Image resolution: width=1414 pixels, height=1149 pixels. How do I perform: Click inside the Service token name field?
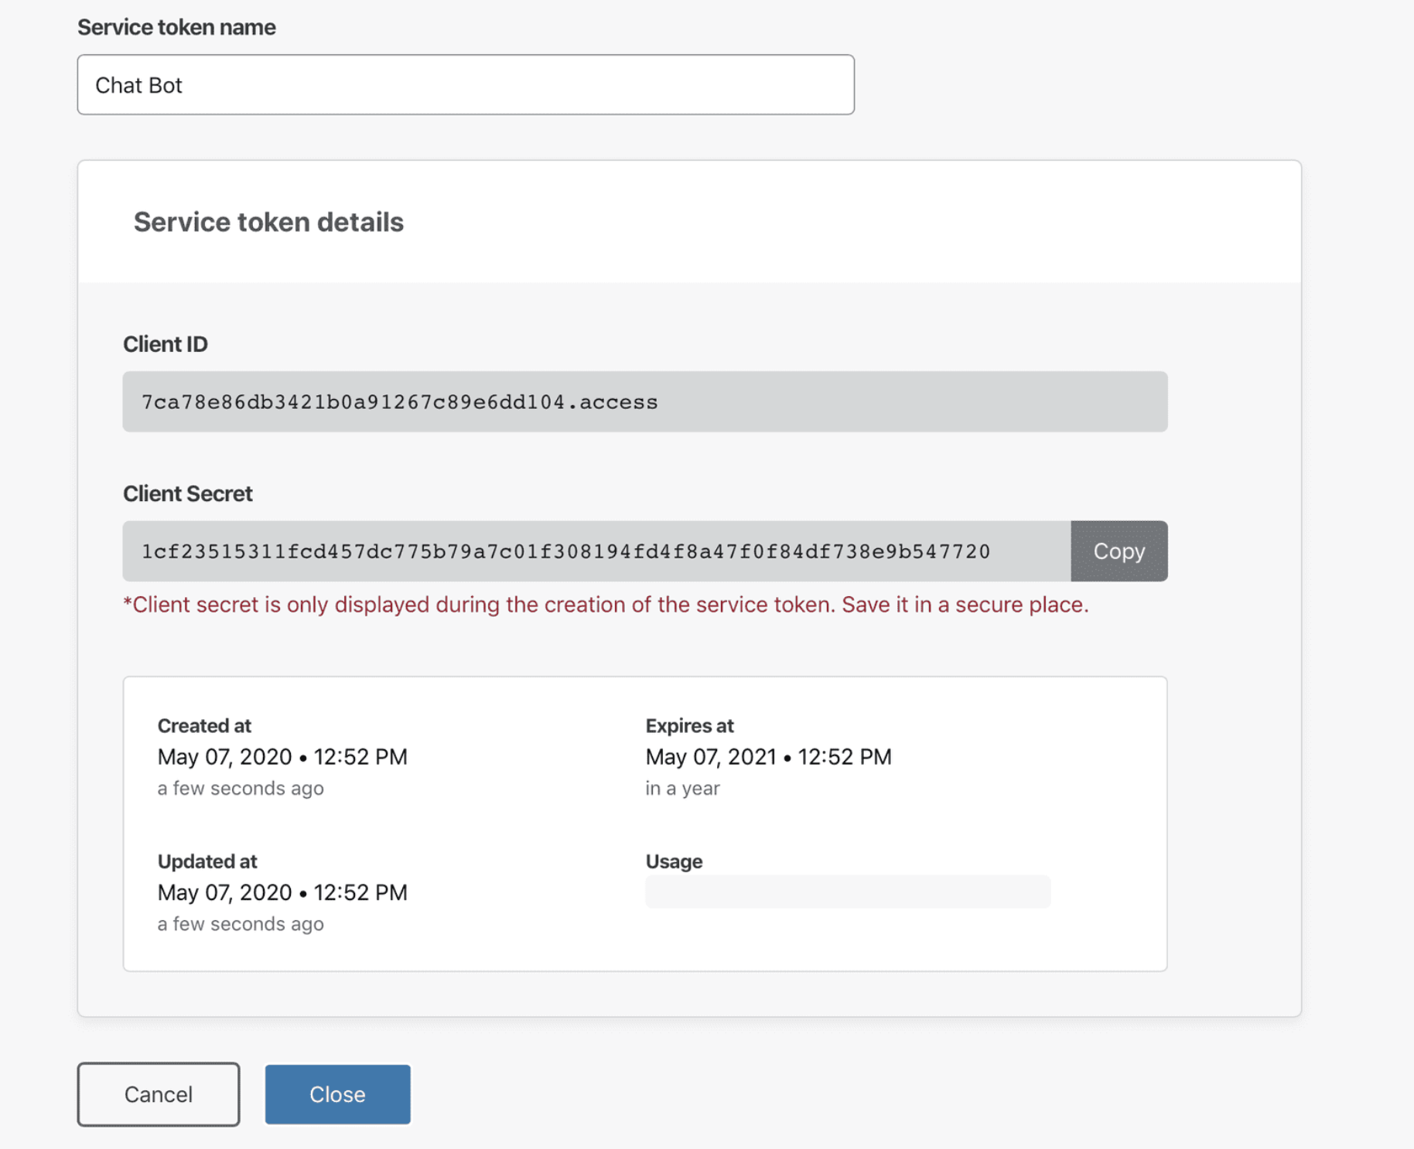click(464, 84)
